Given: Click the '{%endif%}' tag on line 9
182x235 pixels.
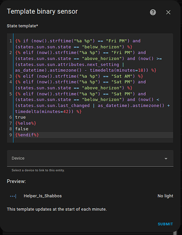Looking at the screenshot, I should [x=27, y=135].
